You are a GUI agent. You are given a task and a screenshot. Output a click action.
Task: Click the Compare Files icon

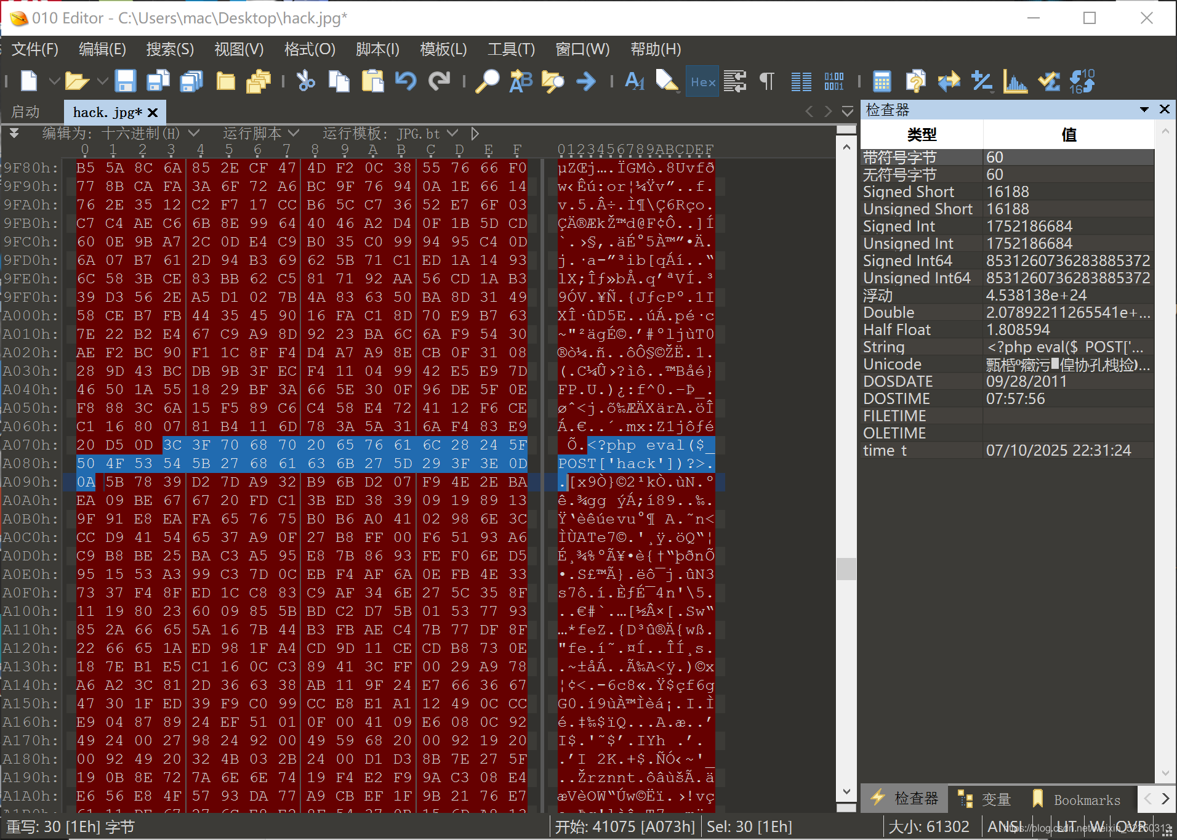tap(915, 81)
